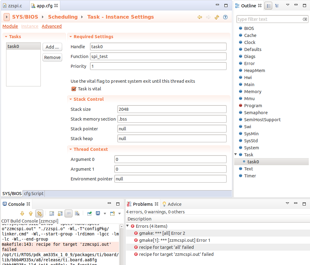310x265 pixels.
Task: Toggle Console scroll lock
Action: coord(60,213)
